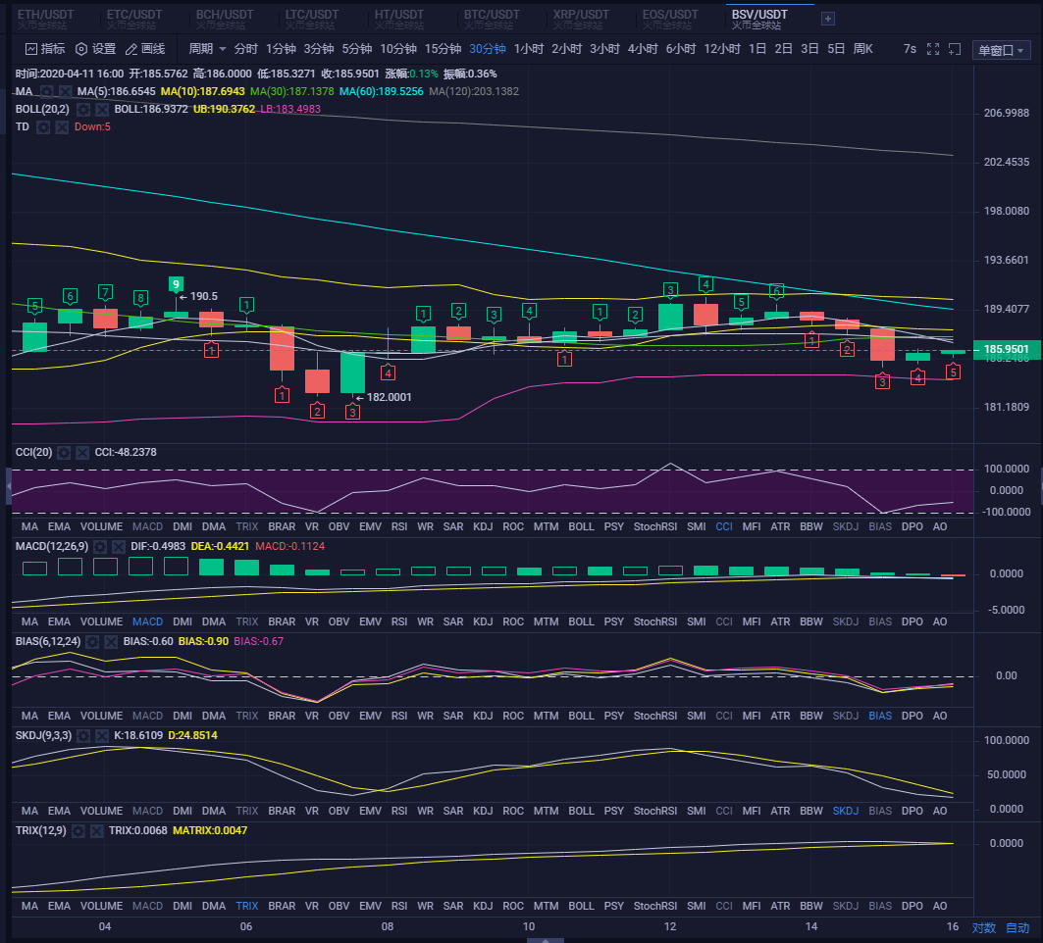
Task: Toggle auto scale (自动)
Action: tap(1017, 927)
